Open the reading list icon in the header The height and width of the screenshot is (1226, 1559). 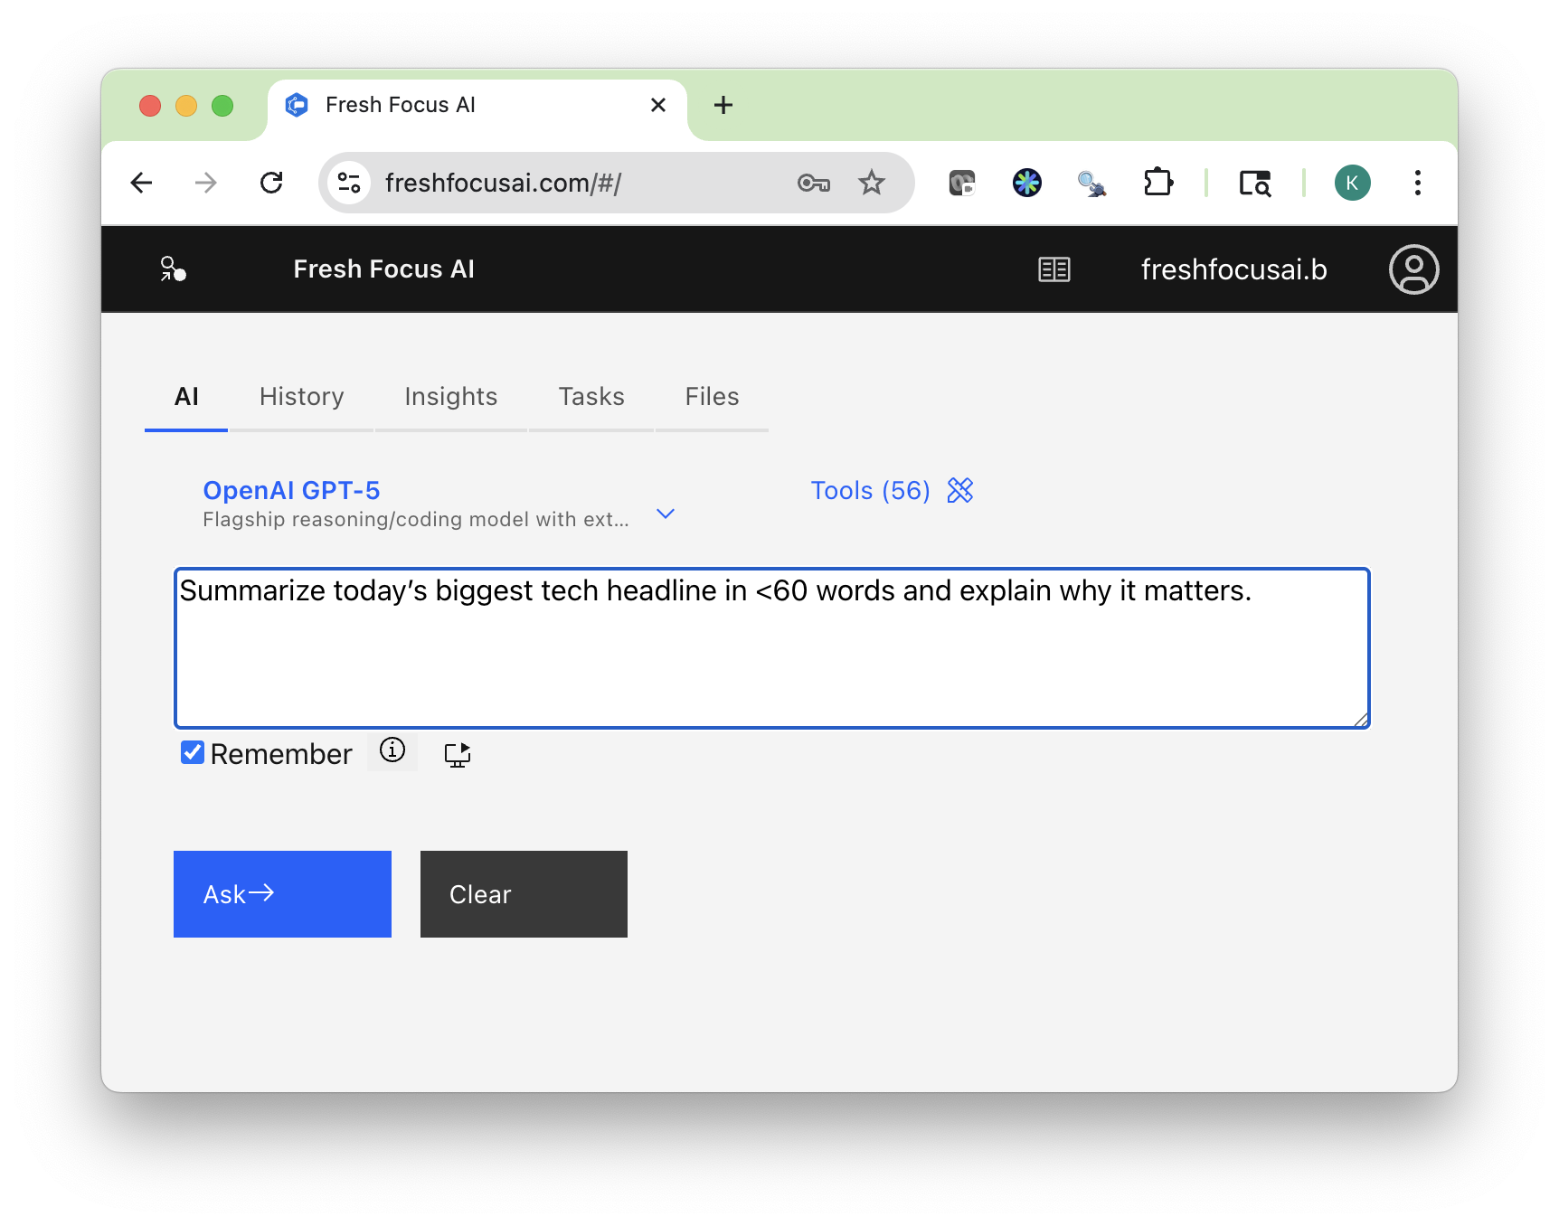click(1054, 269)
